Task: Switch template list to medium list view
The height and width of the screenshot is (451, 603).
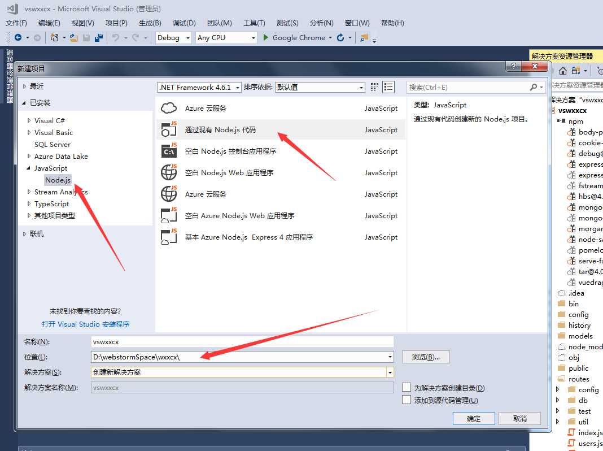Action: coord(388,87)
